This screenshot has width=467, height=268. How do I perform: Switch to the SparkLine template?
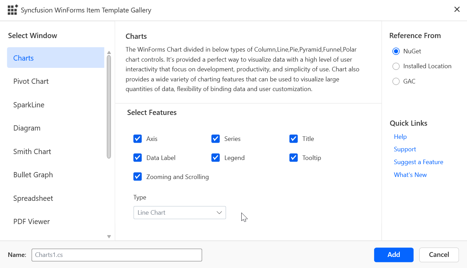[x=29, y=105]
